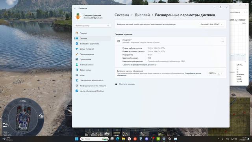
Task: Collapse the PHL 273V7 display info card
Action: [223, 41]
